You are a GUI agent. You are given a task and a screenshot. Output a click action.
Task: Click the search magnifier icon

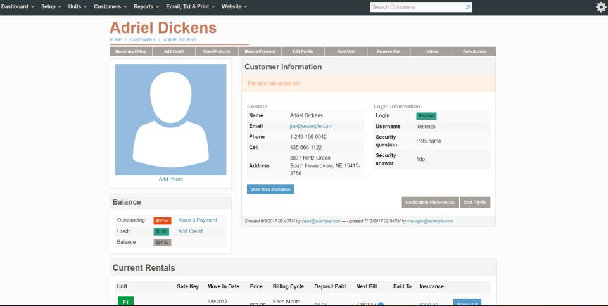click(x=468, y=7)
